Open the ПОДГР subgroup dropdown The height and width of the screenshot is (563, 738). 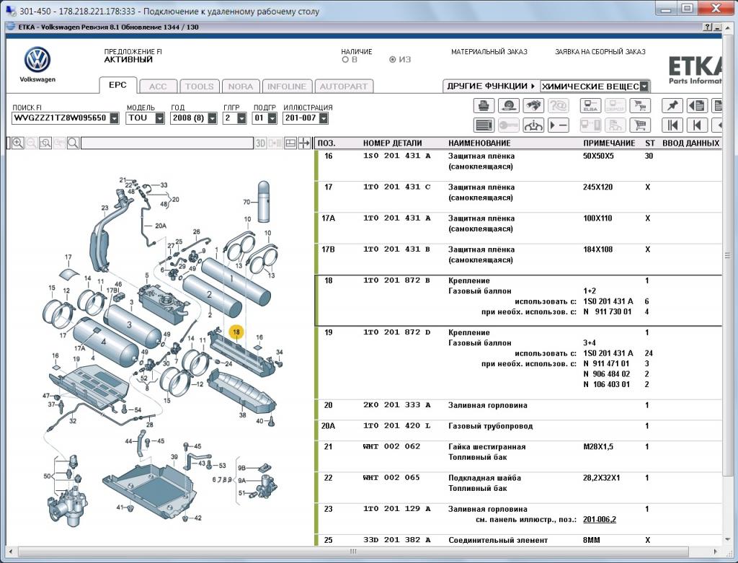[x=272, y=118]
